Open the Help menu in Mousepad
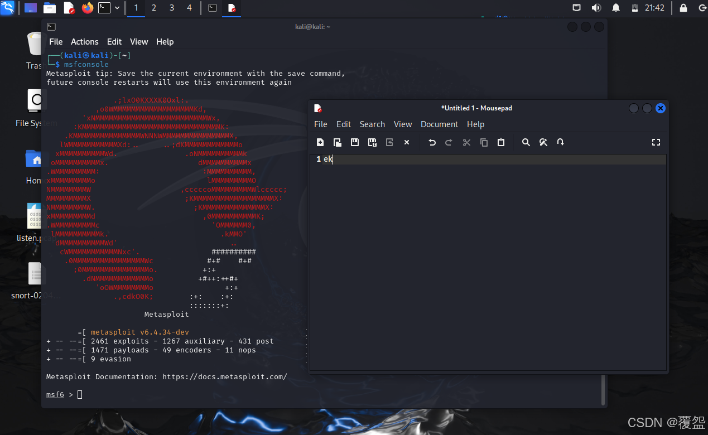 click(x=475, y=124)
